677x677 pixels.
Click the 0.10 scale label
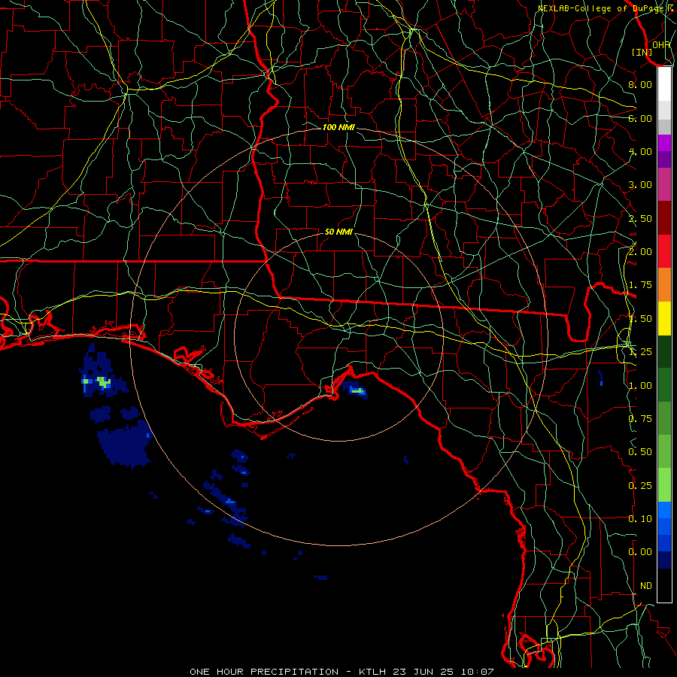(640, 519)
